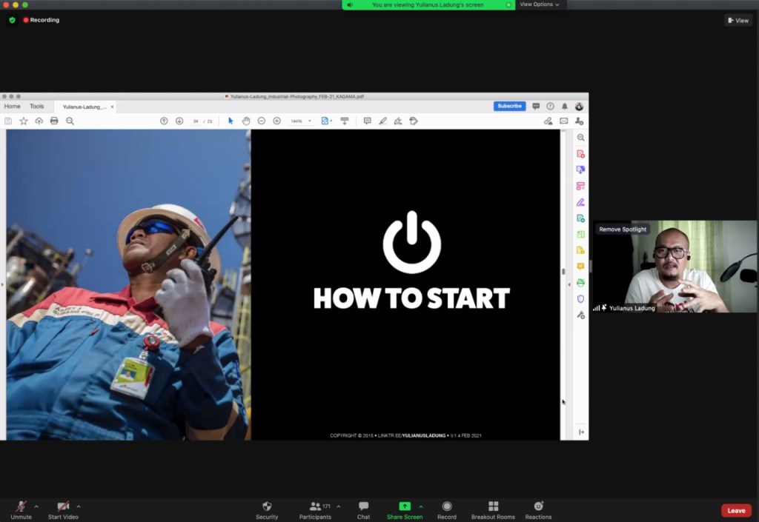Open the 144% zoom level dropdown
The height and width of the screenshot is (522, 759).
coord(299,121)
